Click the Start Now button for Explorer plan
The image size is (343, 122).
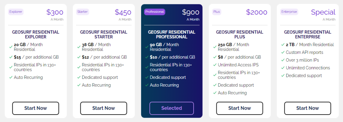coord(36,108)
